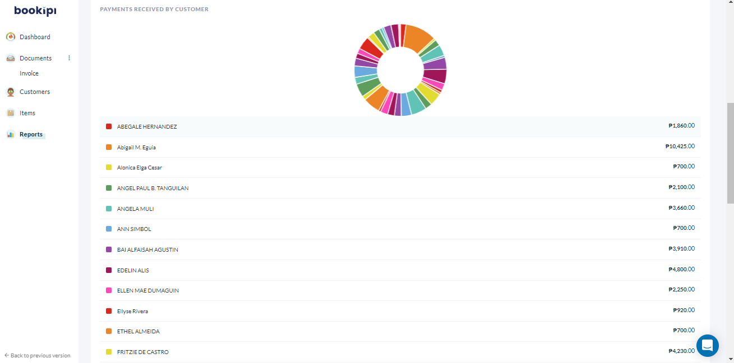The height and width of the screenshot is (363, 734).
Task: Click yellow swatch beside Alonica Elga Cesar
Action: [x=109, y=167]
